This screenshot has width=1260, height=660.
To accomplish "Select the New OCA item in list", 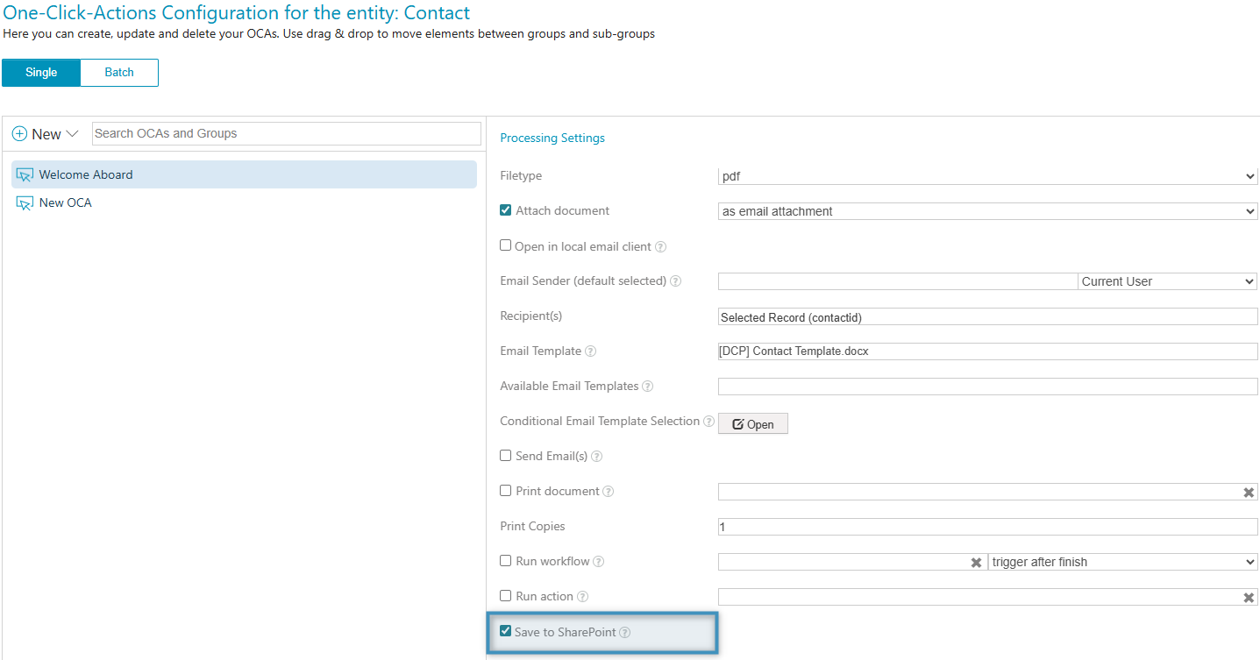I will pos(66,202).
